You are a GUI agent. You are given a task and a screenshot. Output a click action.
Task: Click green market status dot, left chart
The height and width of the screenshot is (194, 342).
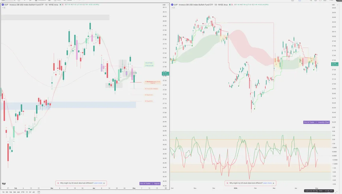[60, 5]
